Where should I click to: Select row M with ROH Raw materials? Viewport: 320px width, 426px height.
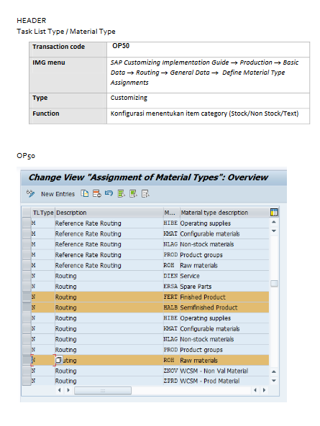(x=27, y=265)
